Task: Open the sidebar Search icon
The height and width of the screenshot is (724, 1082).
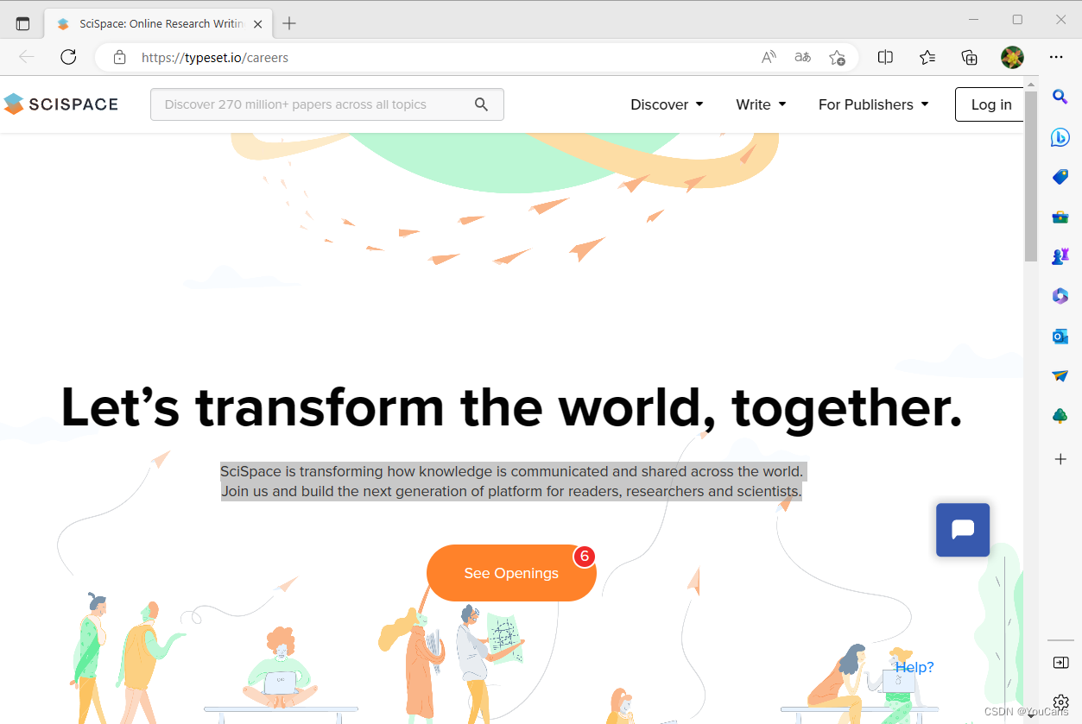Action: tap(1060, 97)
